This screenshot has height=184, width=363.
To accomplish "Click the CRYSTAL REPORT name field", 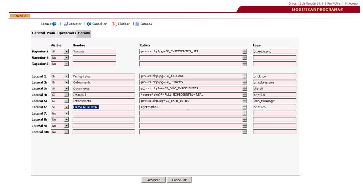I will pos(103,107).
